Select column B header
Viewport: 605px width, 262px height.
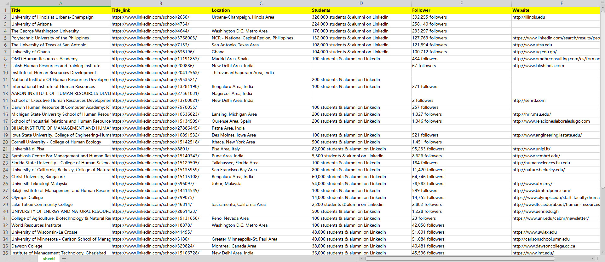click(x=161, y=3)
